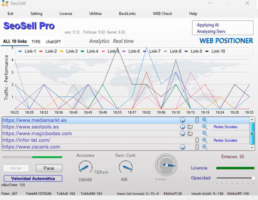Click the SeoSell app logo in title bar
The height and width of the screenshot is (200, 258).
(5, 3)
